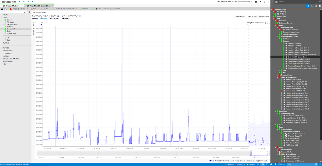Image resolution: width=322 pixels, height=166 pixels.
Task: Select the Hadoop-ETL-Server card tab
Action: (x=13, y=6)
